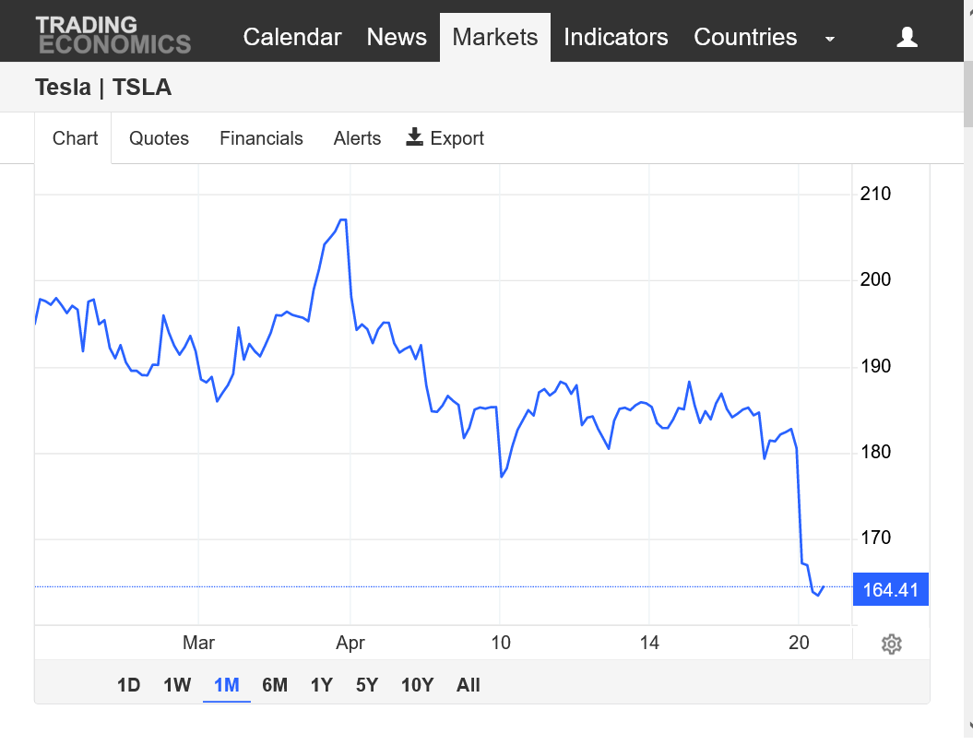The image size is (973, 745).
Task: Open the Calendar menu
Action: coord(292,37)
